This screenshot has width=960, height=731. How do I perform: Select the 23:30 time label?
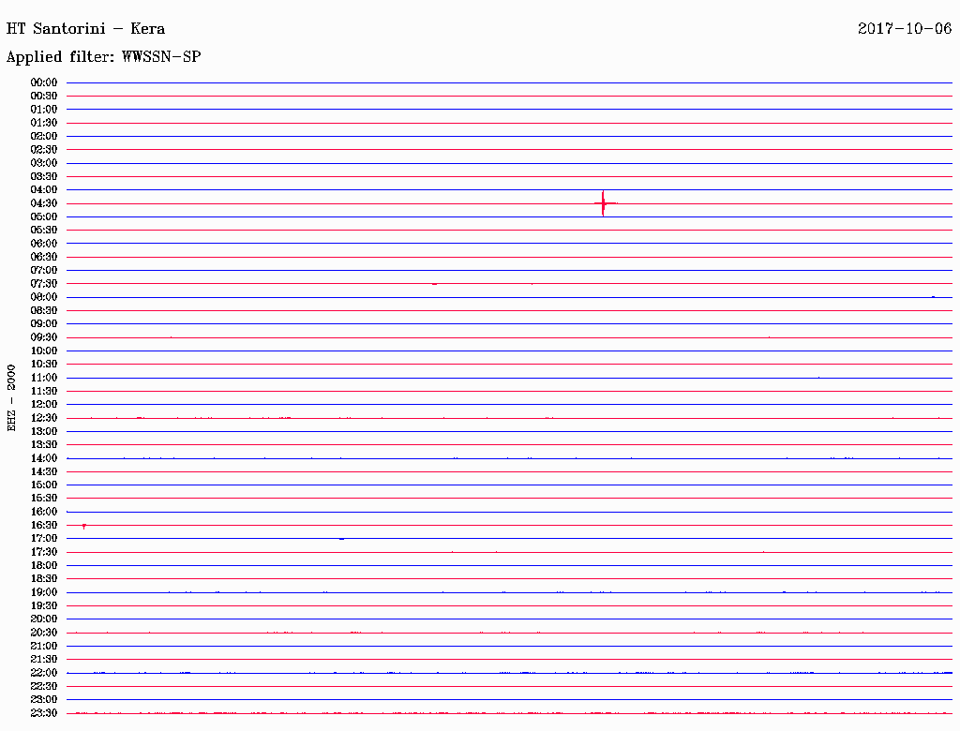point(43,713)
